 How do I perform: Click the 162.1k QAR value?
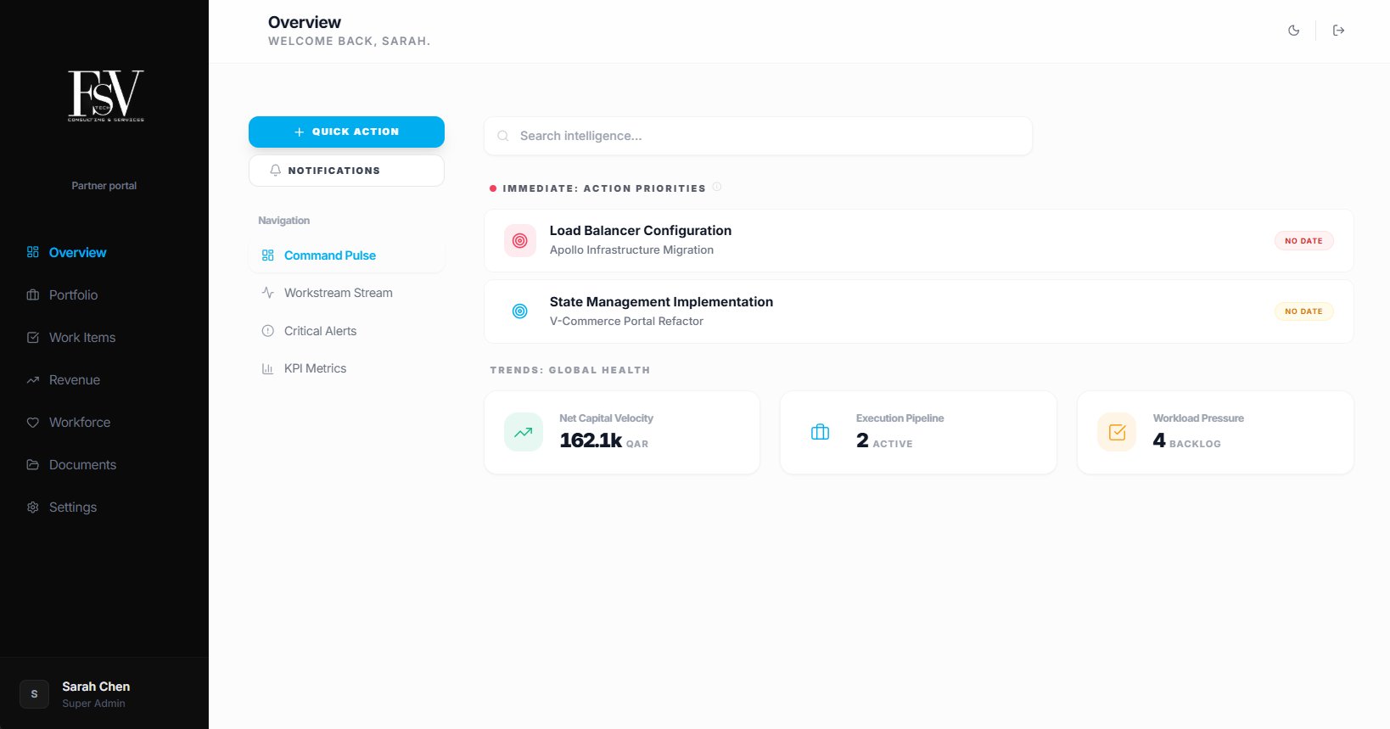tap(603, 440)
